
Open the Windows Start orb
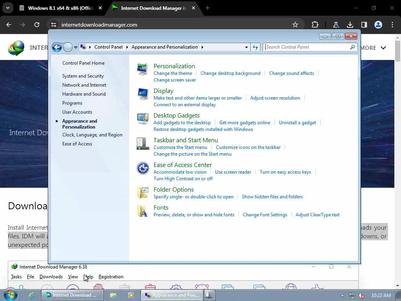[10, 295]
